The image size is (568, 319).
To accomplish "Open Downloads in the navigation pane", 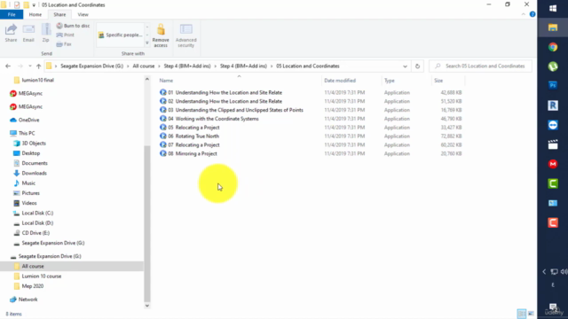I will pos(34,173).
